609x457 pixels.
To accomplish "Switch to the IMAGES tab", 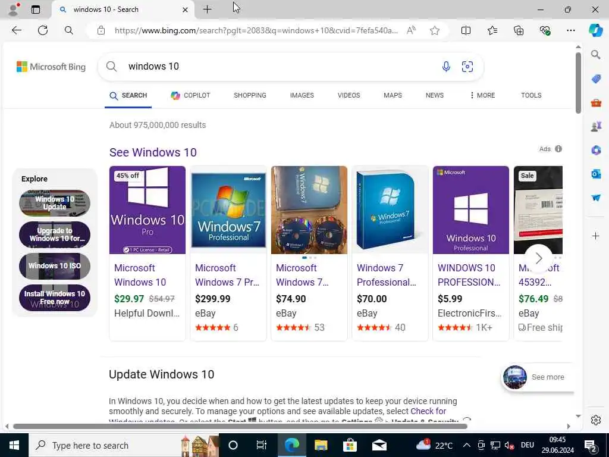I will click(302, 95).
